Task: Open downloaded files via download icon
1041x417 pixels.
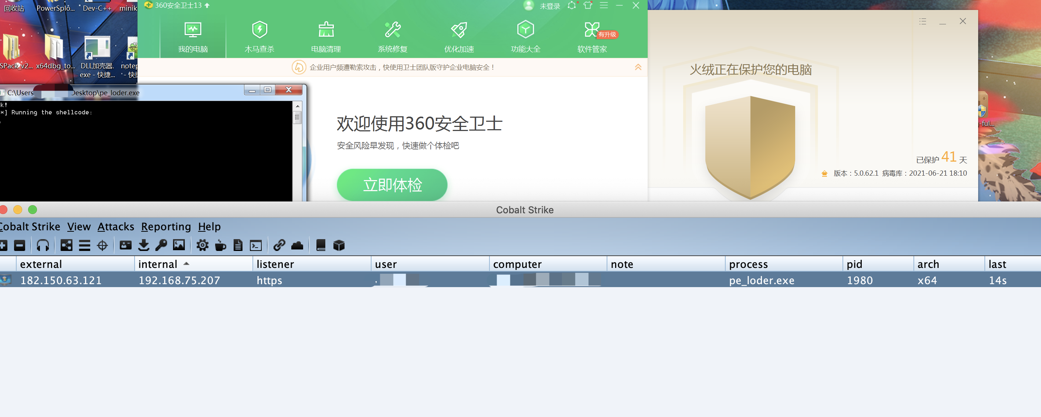Action: pyautogui.click(x=143, y=245)
